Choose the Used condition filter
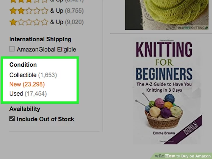This screenshot has height=159, width=212. [x=16, y=93]
